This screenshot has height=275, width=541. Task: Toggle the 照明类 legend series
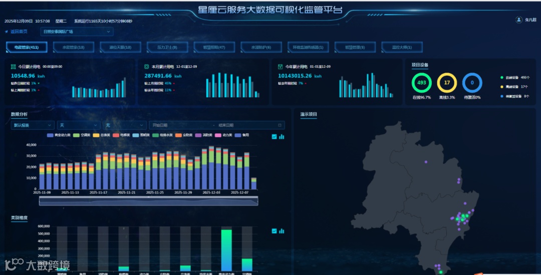pos(141,135)
